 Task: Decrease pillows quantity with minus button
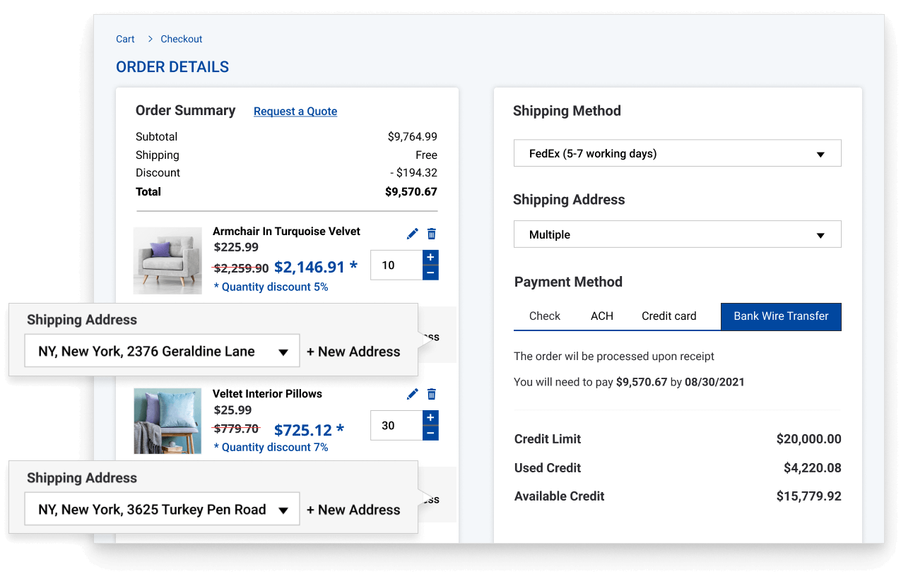click(430, 433)
